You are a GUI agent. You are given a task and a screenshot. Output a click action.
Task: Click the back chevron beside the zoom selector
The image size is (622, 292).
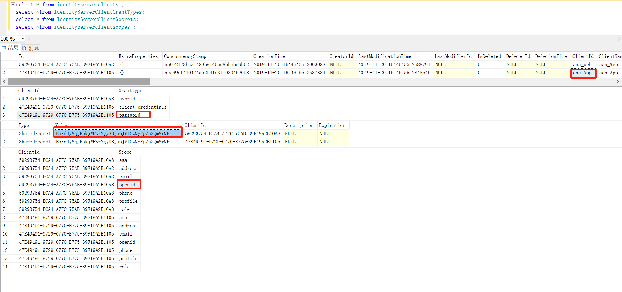tap(29, 39)
